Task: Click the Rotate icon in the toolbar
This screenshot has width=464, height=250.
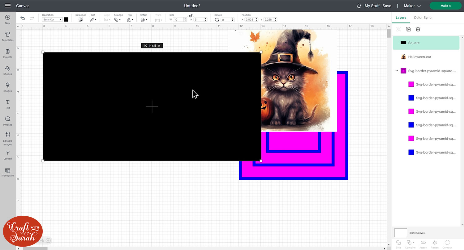Action: [x=217, y=20]
